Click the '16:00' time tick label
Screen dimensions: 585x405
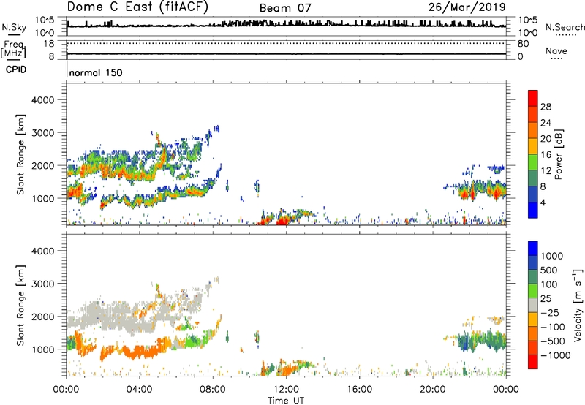coord(359,390)
